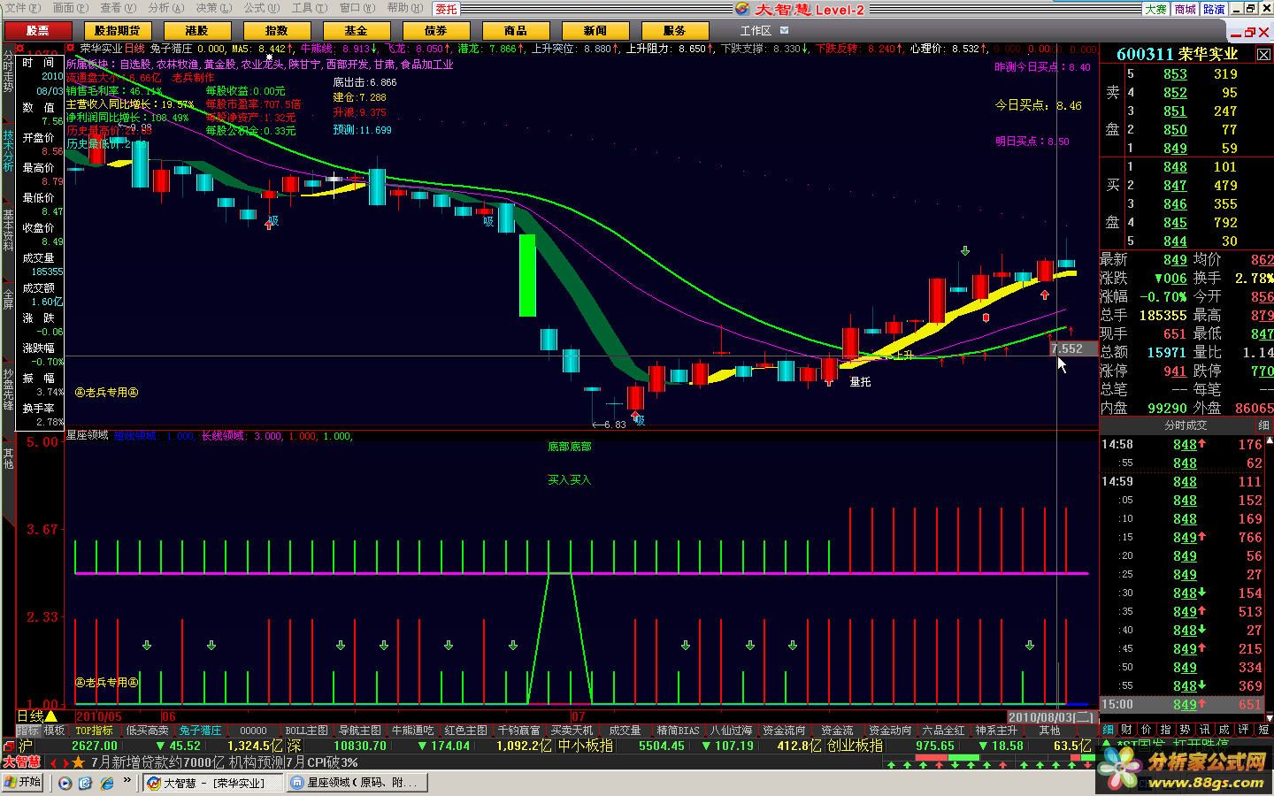Click the 细 detail tab in quote panel
The height and width of the screenshot is (796, 1274).
(x=1108, y=730)
